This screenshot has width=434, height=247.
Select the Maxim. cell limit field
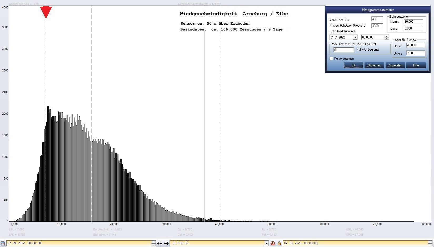click(x=413, y=22)
